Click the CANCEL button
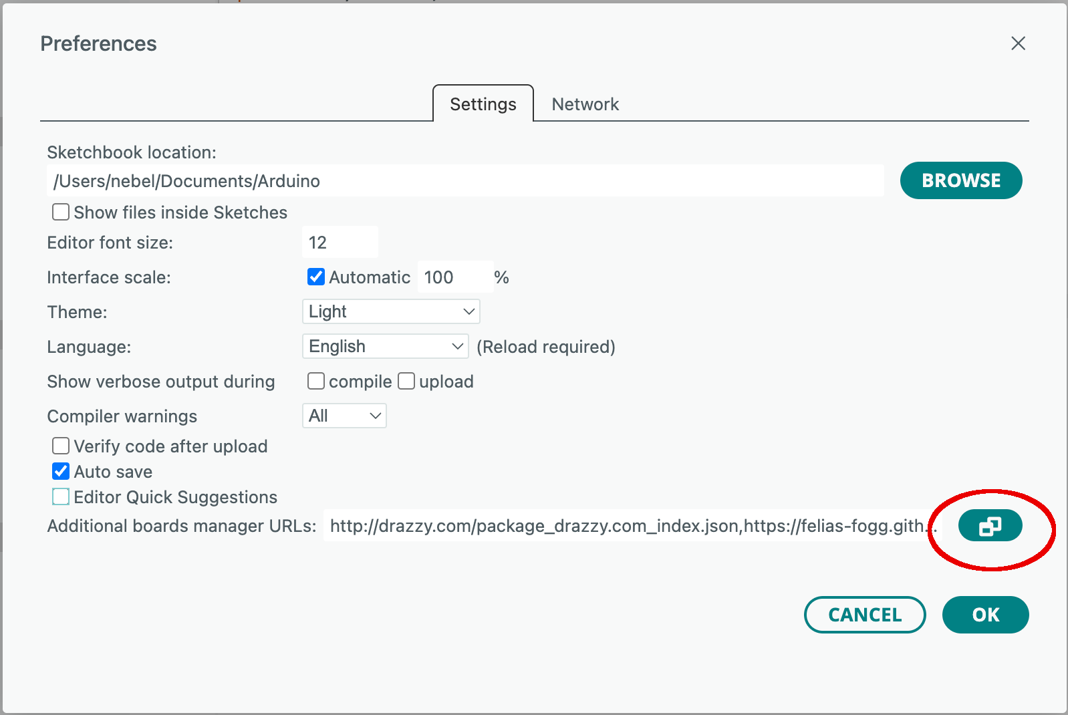Image resolution: width=1068 pixels, height=715 pixels. pos(865,615)
